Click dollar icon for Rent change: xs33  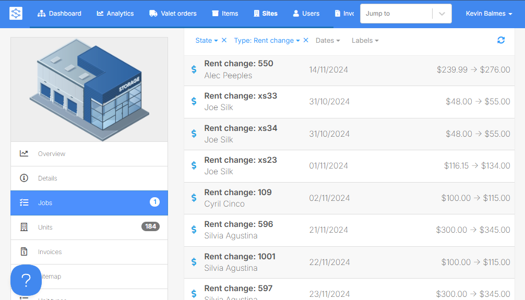[x=194, y=101]
